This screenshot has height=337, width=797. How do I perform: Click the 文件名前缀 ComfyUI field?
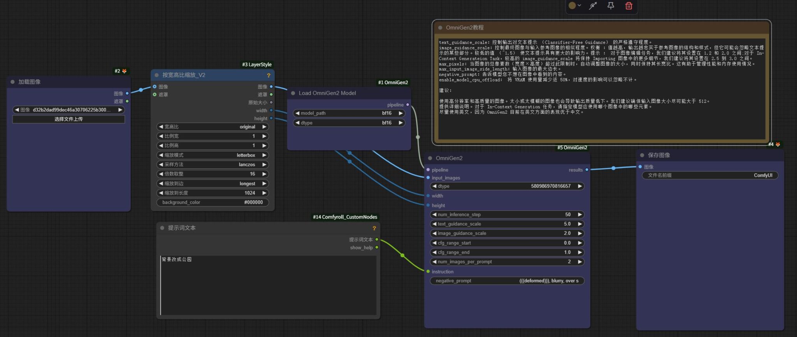[x=710, y=175]
